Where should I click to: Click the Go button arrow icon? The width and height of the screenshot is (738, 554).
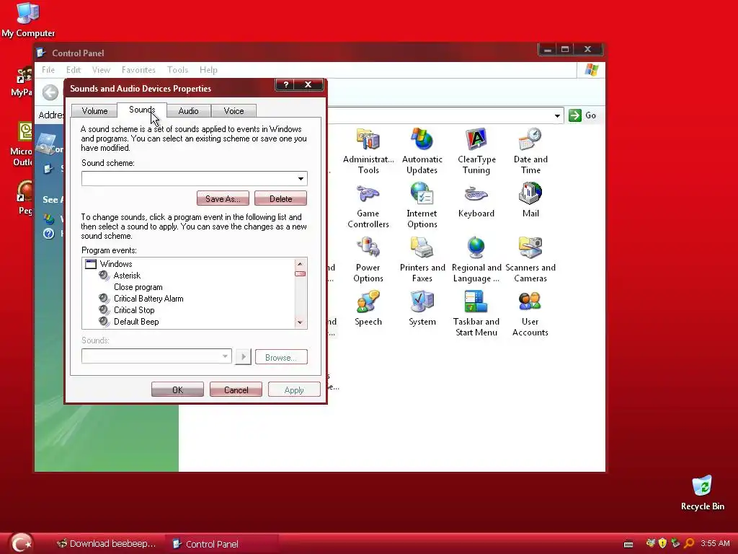[574, 115]
